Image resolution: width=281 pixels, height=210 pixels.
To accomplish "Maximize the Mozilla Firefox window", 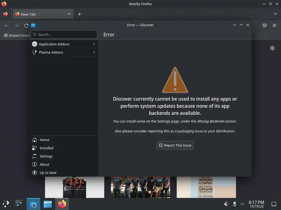I will (270, 4).
